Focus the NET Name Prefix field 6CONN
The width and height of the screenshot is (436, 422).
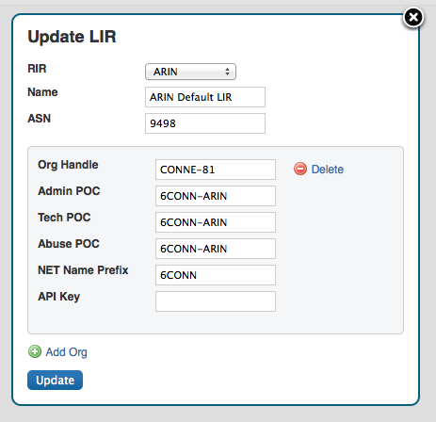(216, 275)
